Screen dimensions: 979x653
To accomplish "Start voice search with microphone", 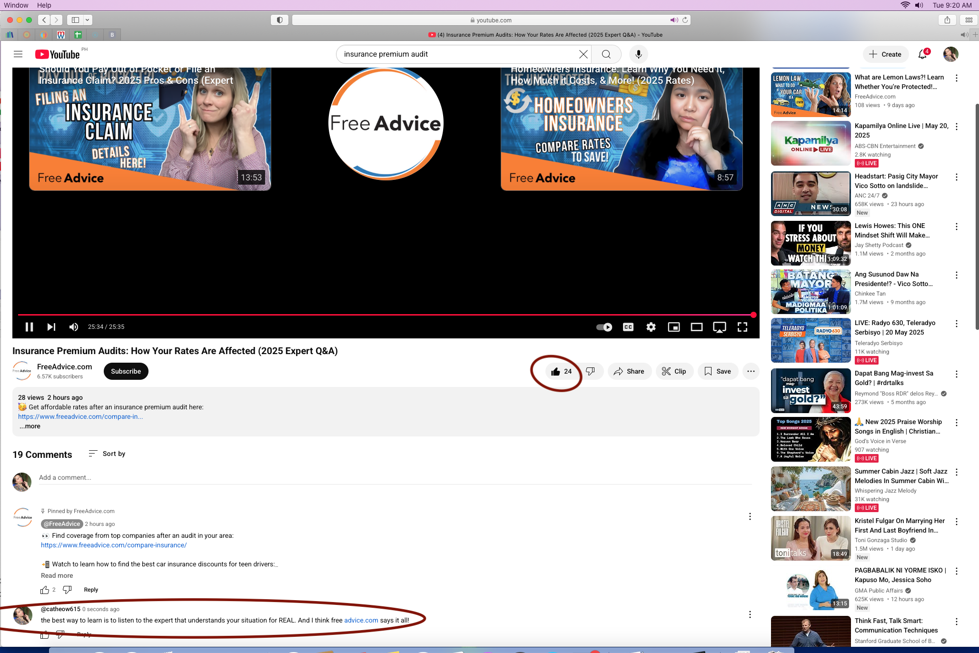I will pos(639,54).
